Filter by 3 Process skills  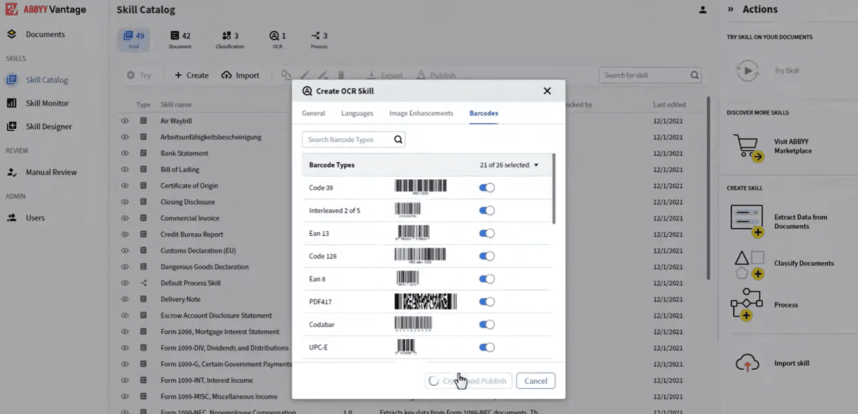[319, 39]
